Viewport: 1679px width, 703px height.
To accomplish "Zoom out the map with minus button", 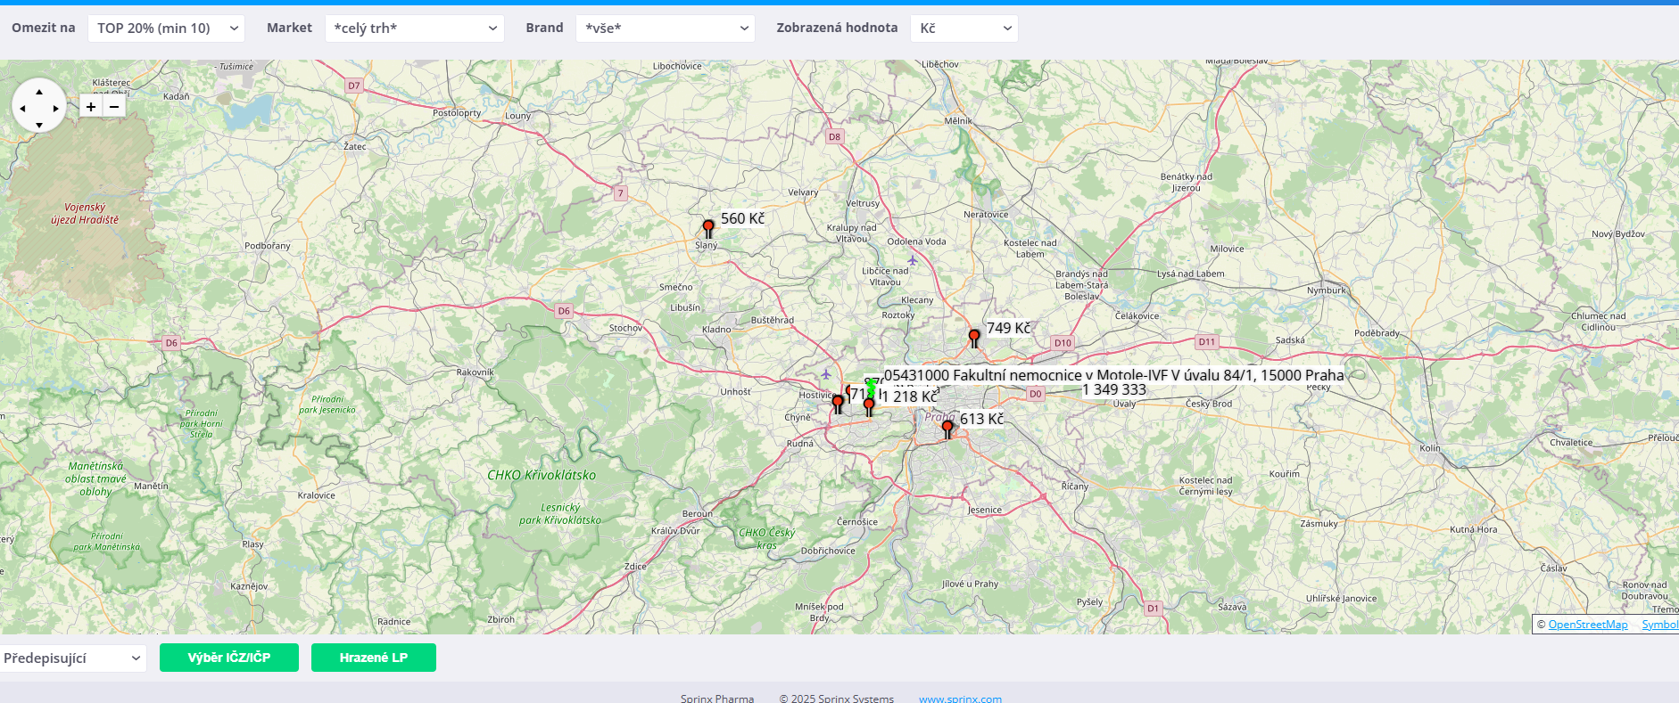I will point(114,107).
